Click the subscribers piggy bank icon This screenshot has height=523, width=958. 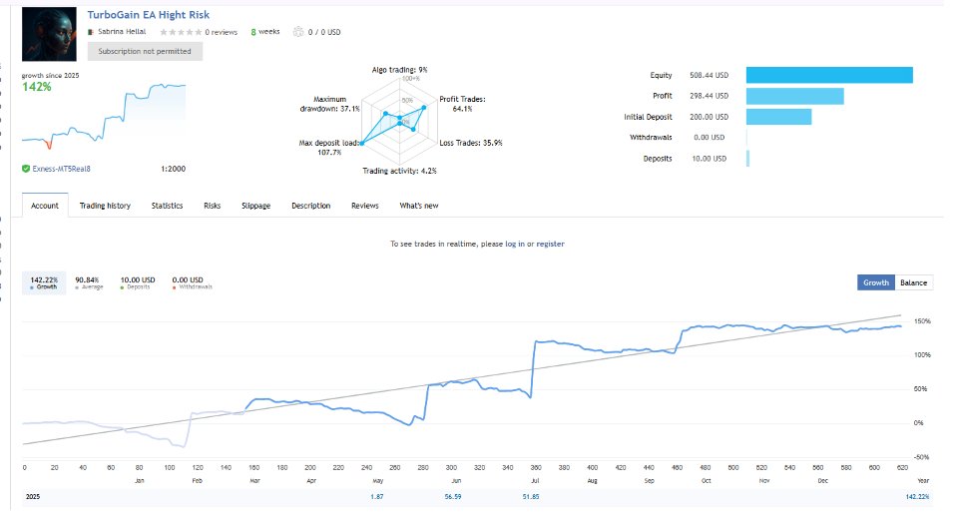pyautogui.click(x=297, y=32)
